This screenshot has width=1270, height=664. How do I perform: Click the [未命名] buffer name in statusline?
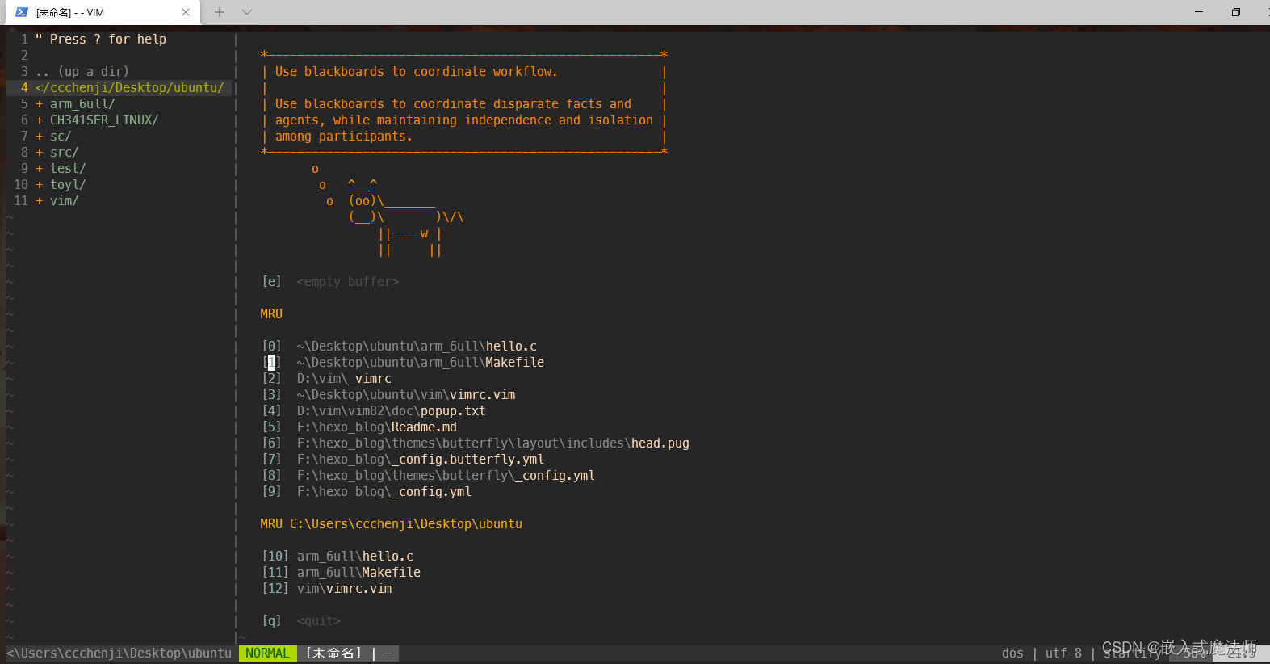[x=333, y=653]
